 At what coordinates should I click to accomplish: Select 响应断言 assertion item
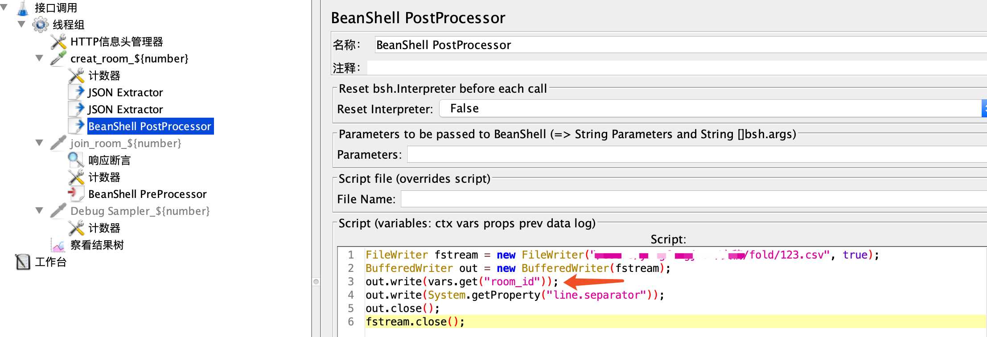pos(110,160)
